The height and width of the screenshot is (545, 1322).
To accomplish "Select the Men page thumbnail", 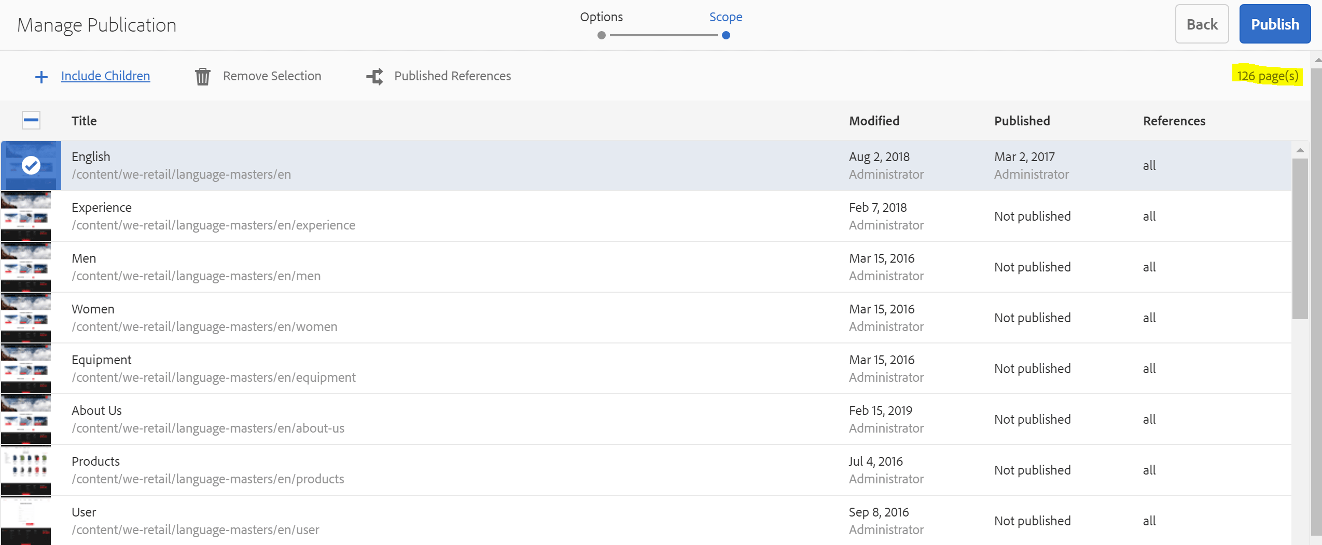I will [26, 267].
